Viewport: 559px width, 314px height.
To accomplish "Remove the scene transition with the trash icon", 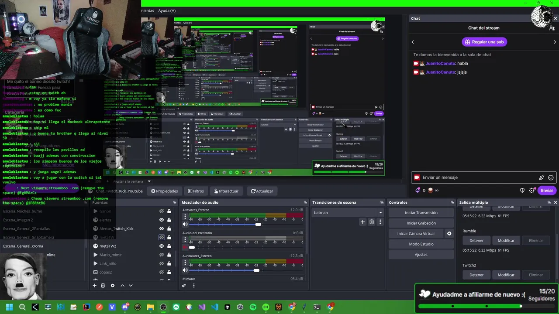I will pos(372,222).
